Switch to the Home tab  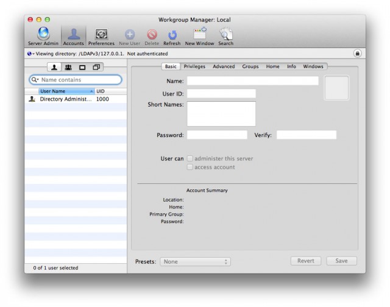click(272, 66)
